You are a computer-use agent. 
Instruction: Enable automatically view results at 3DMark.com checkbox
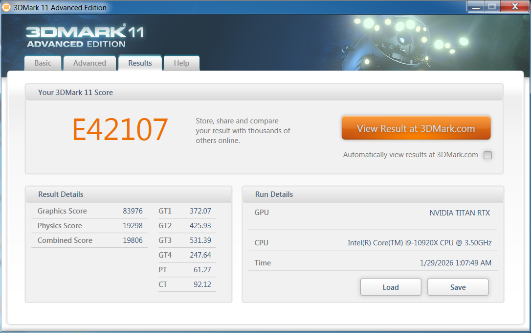(487, 155)
